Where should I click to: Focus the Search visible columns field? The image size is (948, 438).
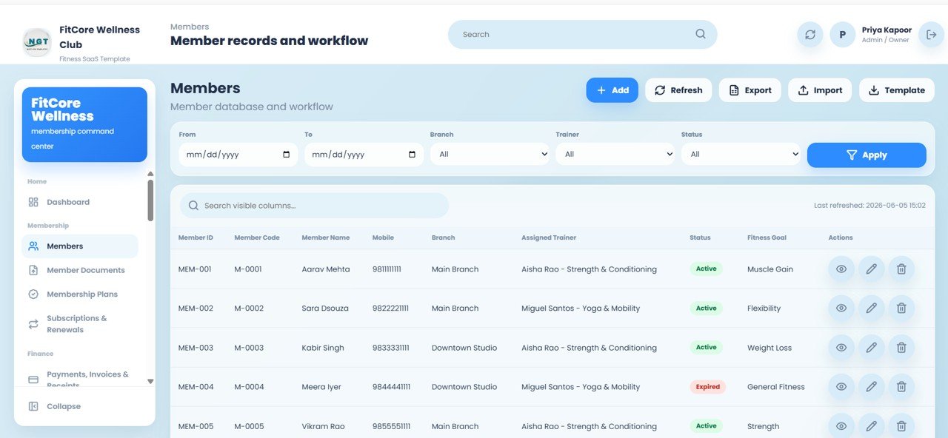(314, 206)
